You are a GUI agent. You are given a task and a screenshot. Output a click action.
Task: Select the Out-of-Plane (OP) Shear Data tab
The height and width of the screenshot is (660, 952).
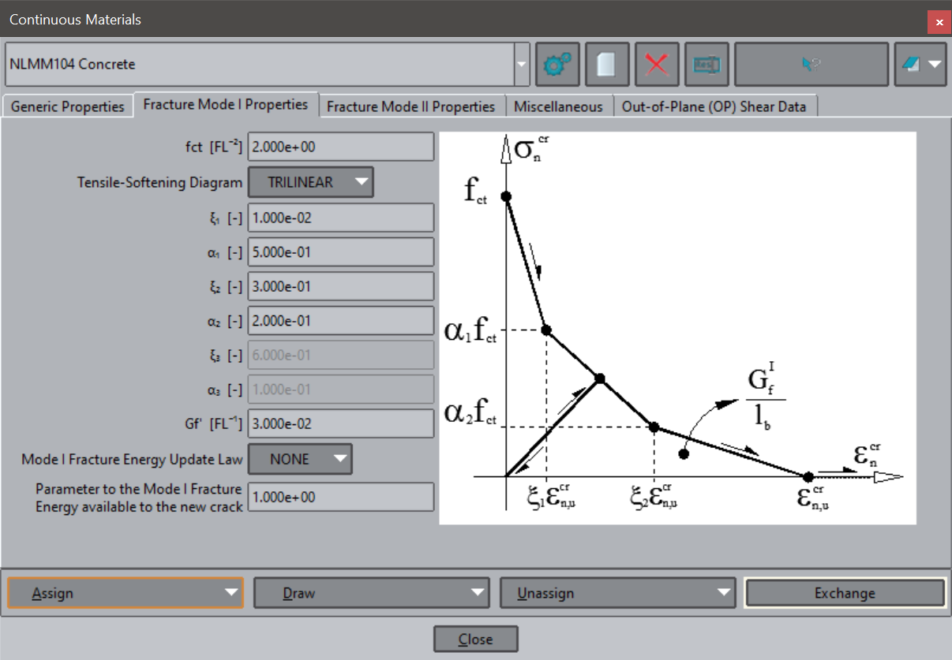pos(714,106)
